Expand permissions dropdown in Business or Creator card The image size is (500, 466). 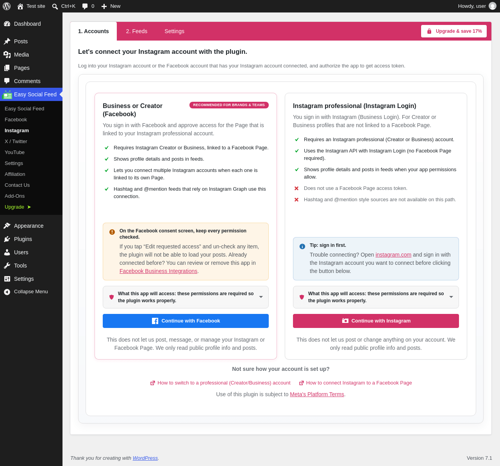pos(261,297)
